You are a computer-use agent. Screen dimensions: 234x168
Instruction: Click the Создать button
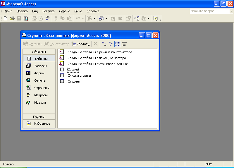click(x=81, y=44)
